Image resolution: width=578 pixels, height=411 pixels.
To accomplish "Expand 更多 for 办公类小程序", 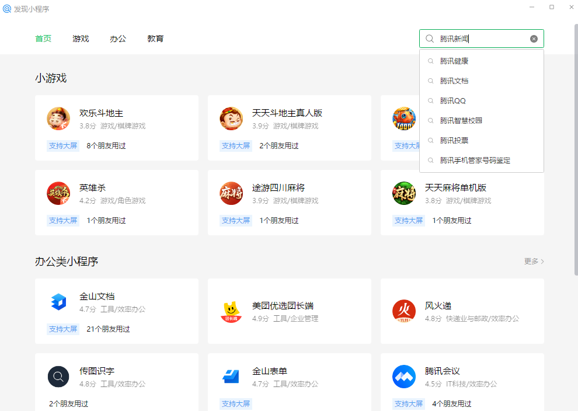I will [534, 262].
